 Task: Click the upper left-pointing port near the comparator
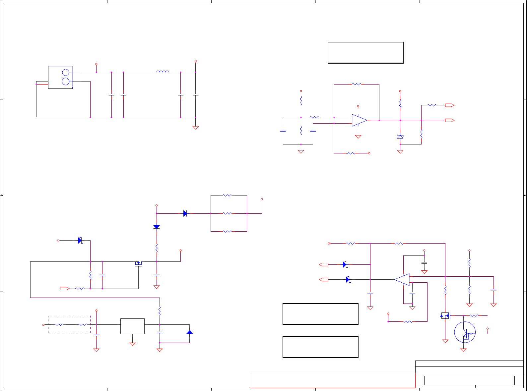(x=324, y=264)
